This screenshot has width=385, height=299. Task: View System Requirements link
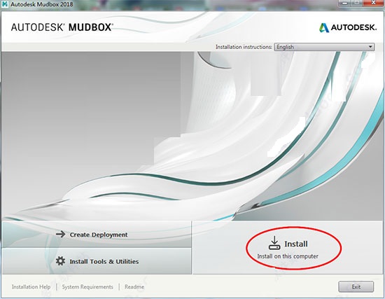coord(87,286)
